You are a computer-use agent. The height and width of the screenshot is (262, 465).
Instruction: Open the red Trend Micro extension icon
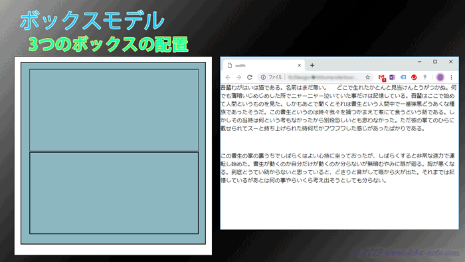tap(414, 77)
